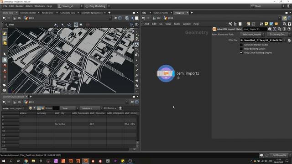This screenshot has height=164, width=292.
Task: Switch network to list view icon
Action: [x=240, y=24]
